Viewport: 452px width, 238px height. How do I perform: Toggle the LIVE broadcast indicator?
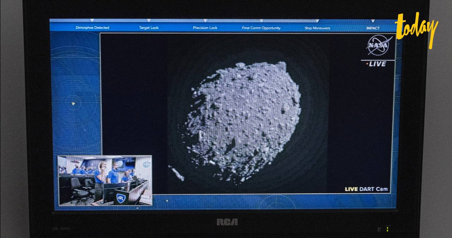(x=377, y=64)
